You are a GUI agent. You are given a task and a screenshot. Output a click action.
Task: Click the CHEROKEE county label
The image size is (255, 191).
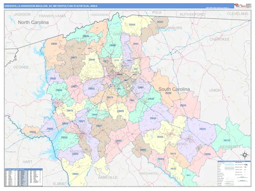(220, 39)
